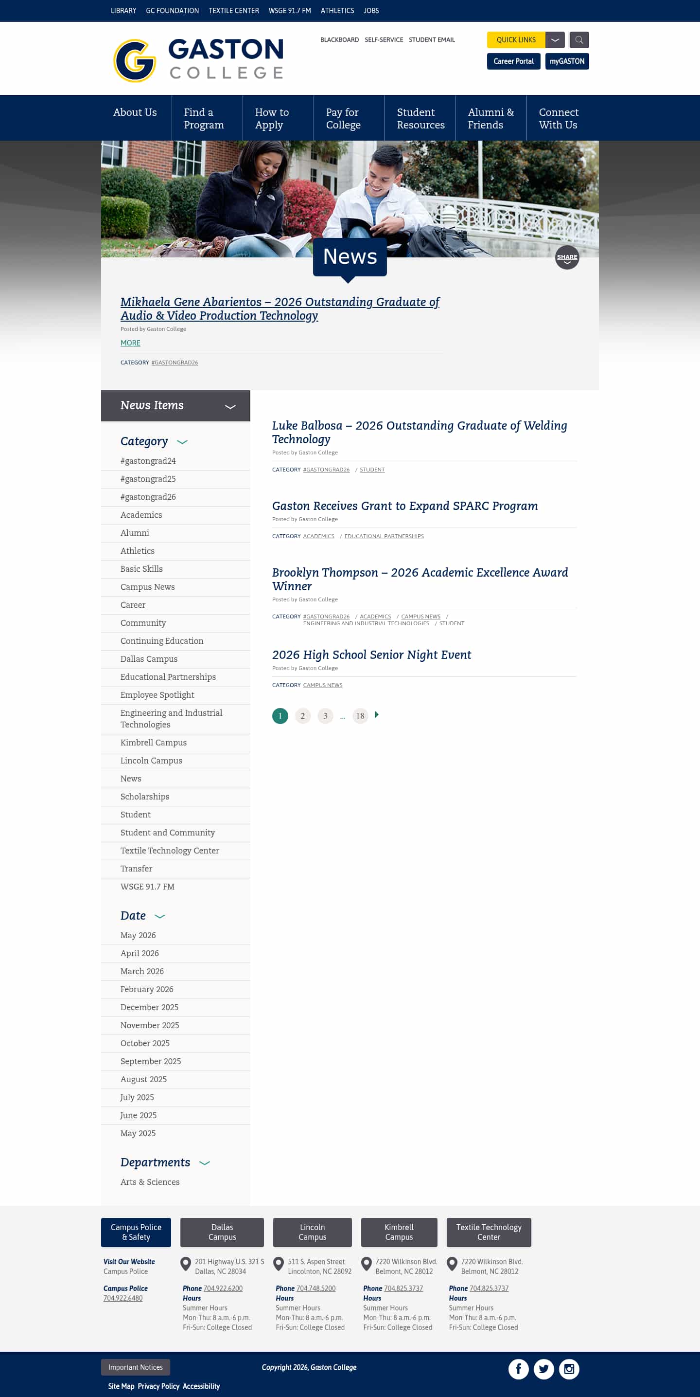Open Brooklyn Thompson Excellence Award article

tap(420, 579)
